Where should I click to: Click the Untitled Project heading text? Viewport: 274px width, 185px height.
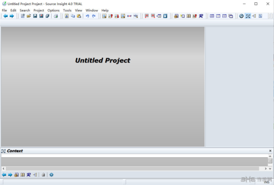point(103,60)
